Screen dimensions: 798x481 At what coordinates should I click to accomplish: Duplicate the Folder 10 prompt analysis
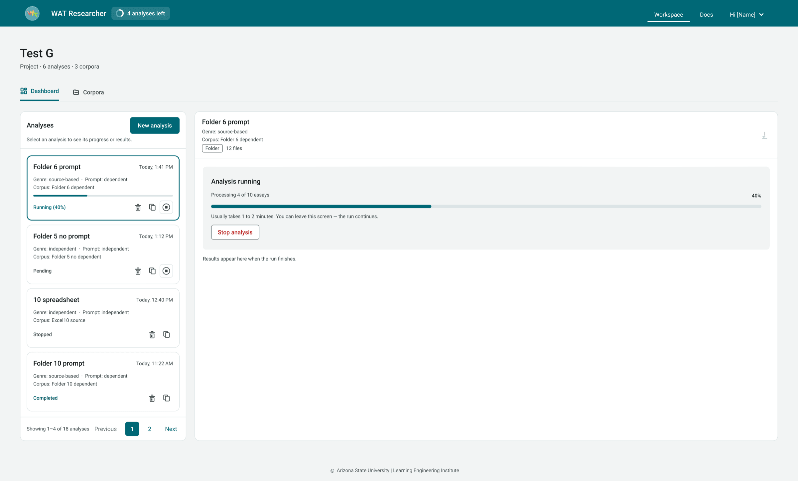click(x=167, y=398)
